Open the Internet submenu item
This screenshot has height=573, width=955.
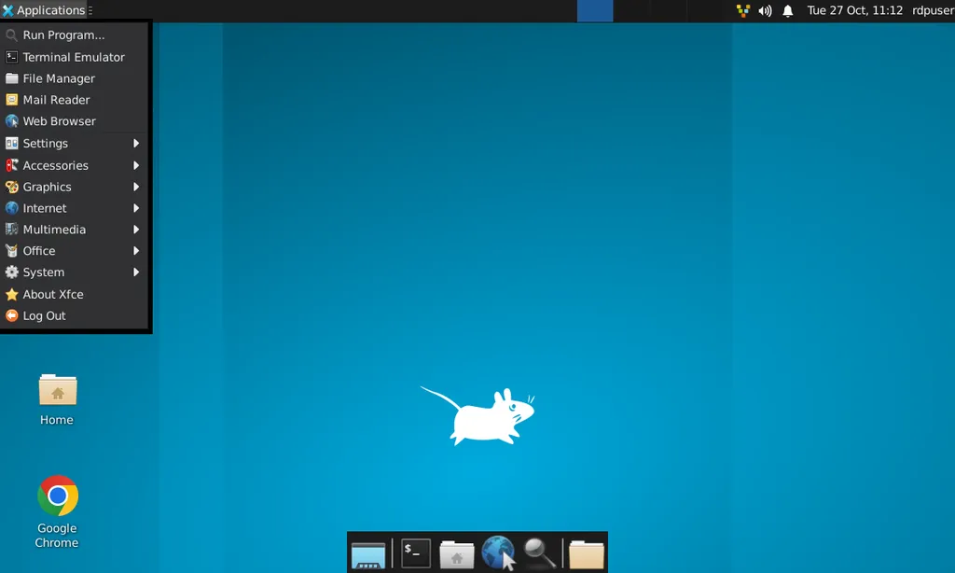click(x=75, y=208)
